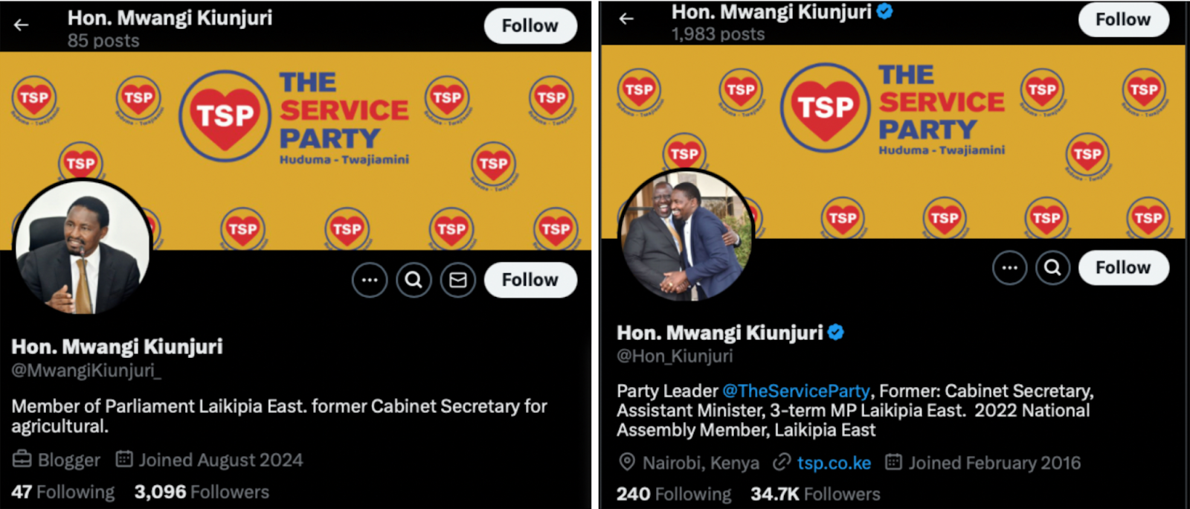Follow @Hon_Kiunjuri below the banner
This screenshot has height=509, width=1190.
[1123, 268]
